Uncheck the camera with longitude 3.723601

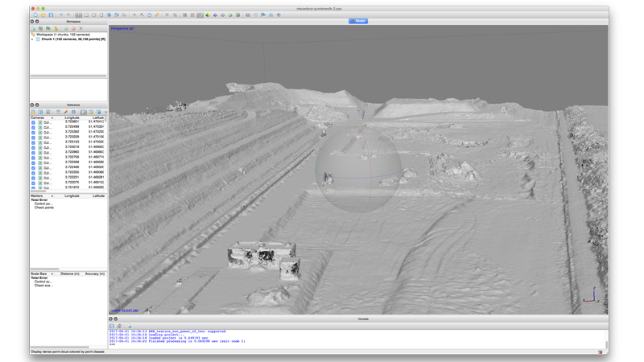point(33,122)
